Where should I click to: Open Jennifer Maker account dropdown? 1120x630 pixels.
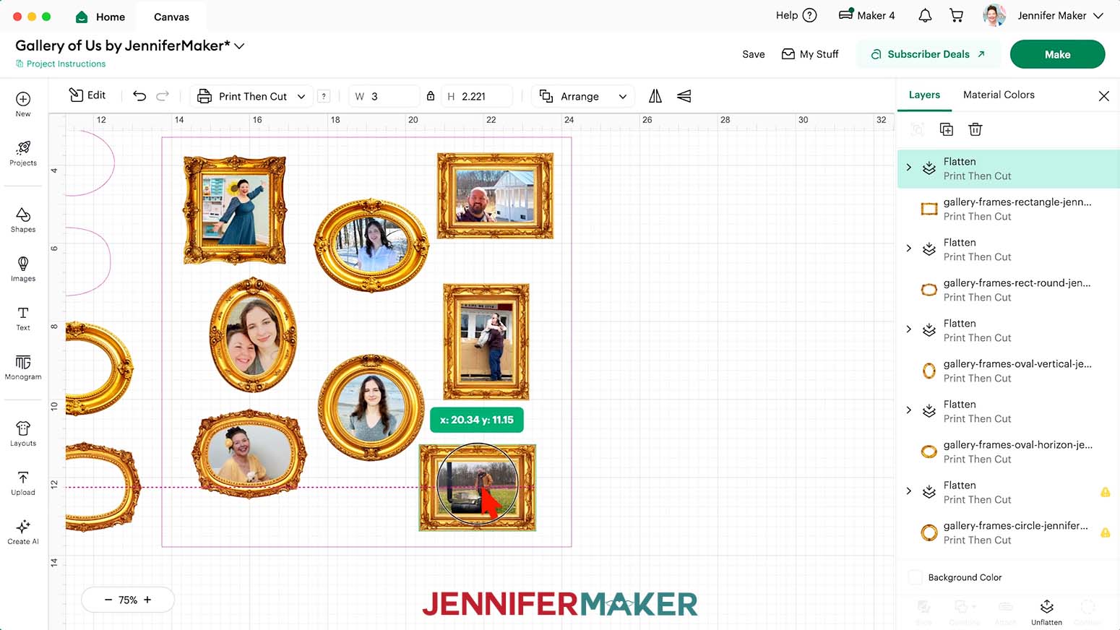pyautogui.click(x=1060, y=15)
